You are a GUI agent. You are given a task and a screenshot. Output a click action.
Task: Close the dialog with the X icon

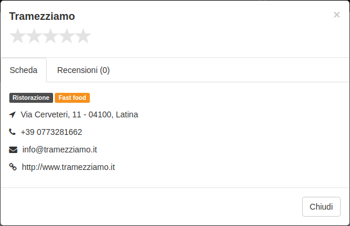[337, 15]
